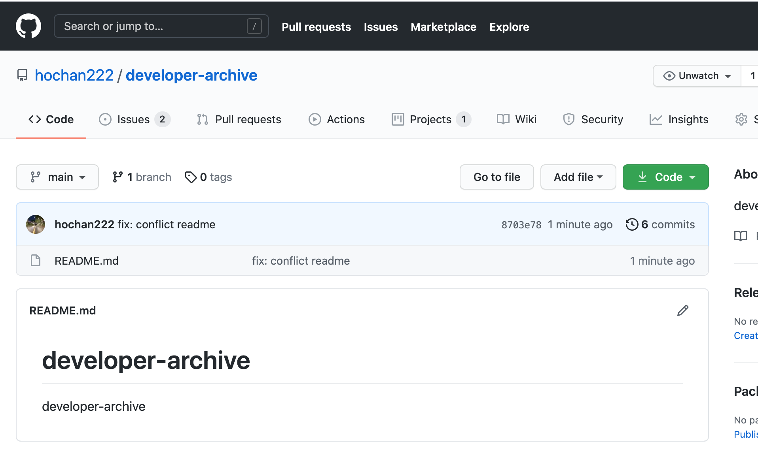Screen dimensions: 758x459
Task: Focus the Search or jump to field
Action: (x=161, y=26)
